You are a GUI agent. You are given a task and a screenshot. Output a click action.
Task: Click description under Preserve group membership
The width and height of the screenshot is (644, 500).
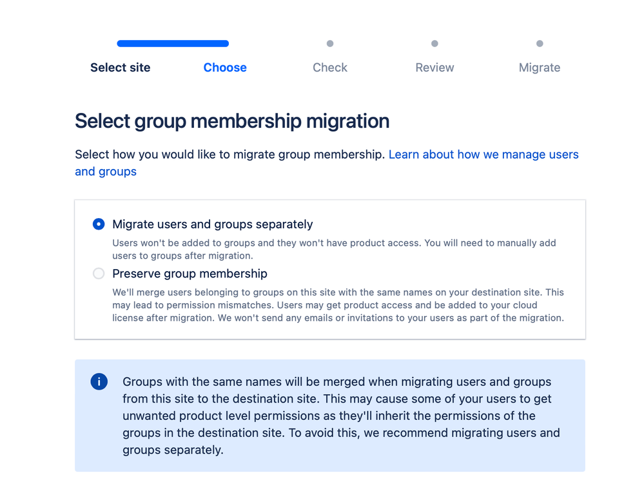[x=338, y=305]
